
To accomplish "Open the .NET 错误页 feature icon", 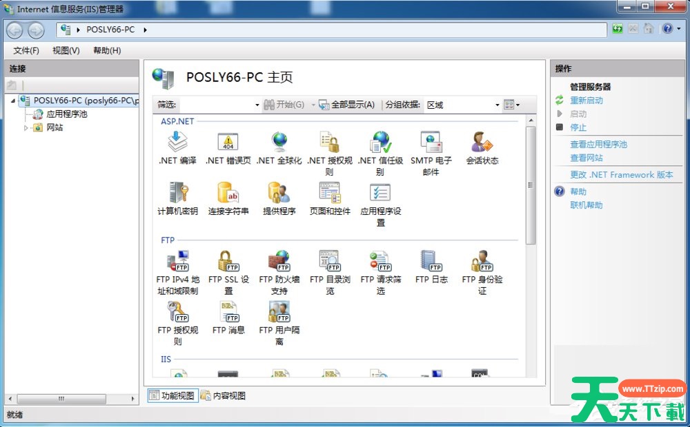I will pos(228,142).
